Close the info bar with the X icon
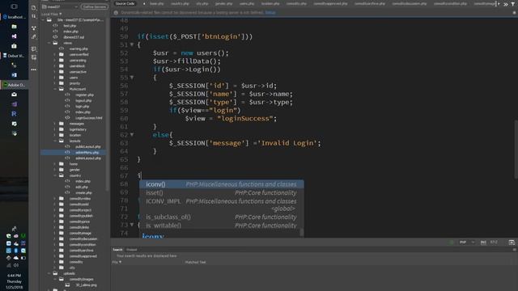518x291 pixels. (514, 13)
